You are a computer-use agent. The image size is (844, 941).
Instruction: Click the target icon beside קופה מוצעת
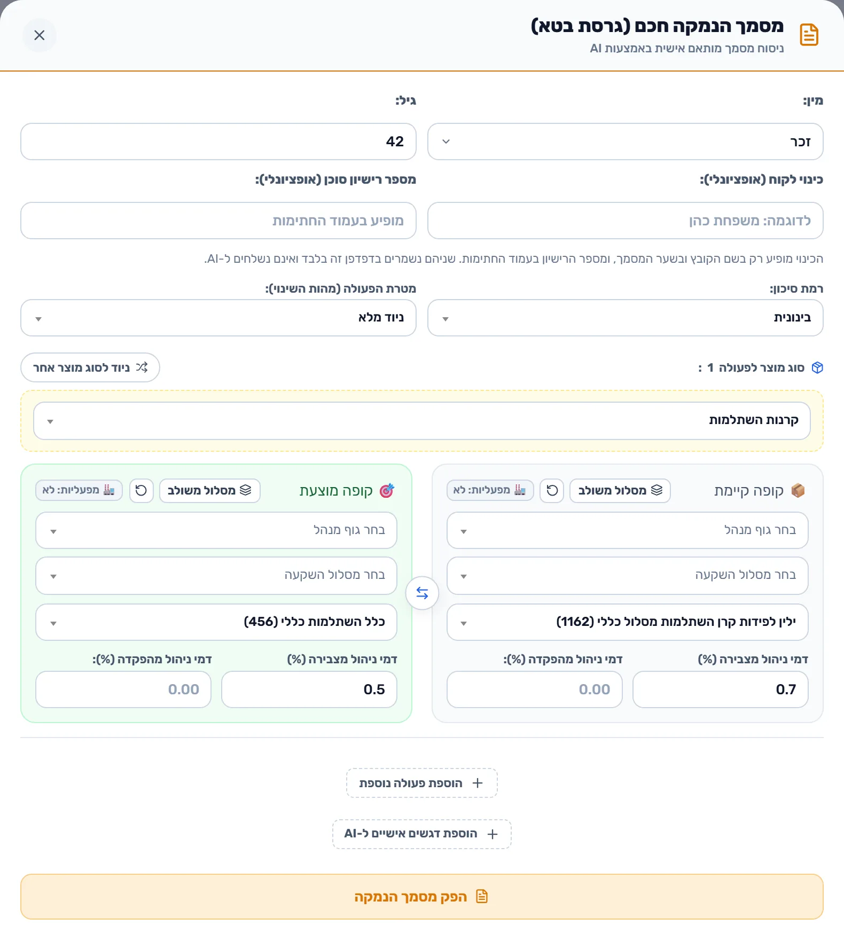click(x=387, y=490)
